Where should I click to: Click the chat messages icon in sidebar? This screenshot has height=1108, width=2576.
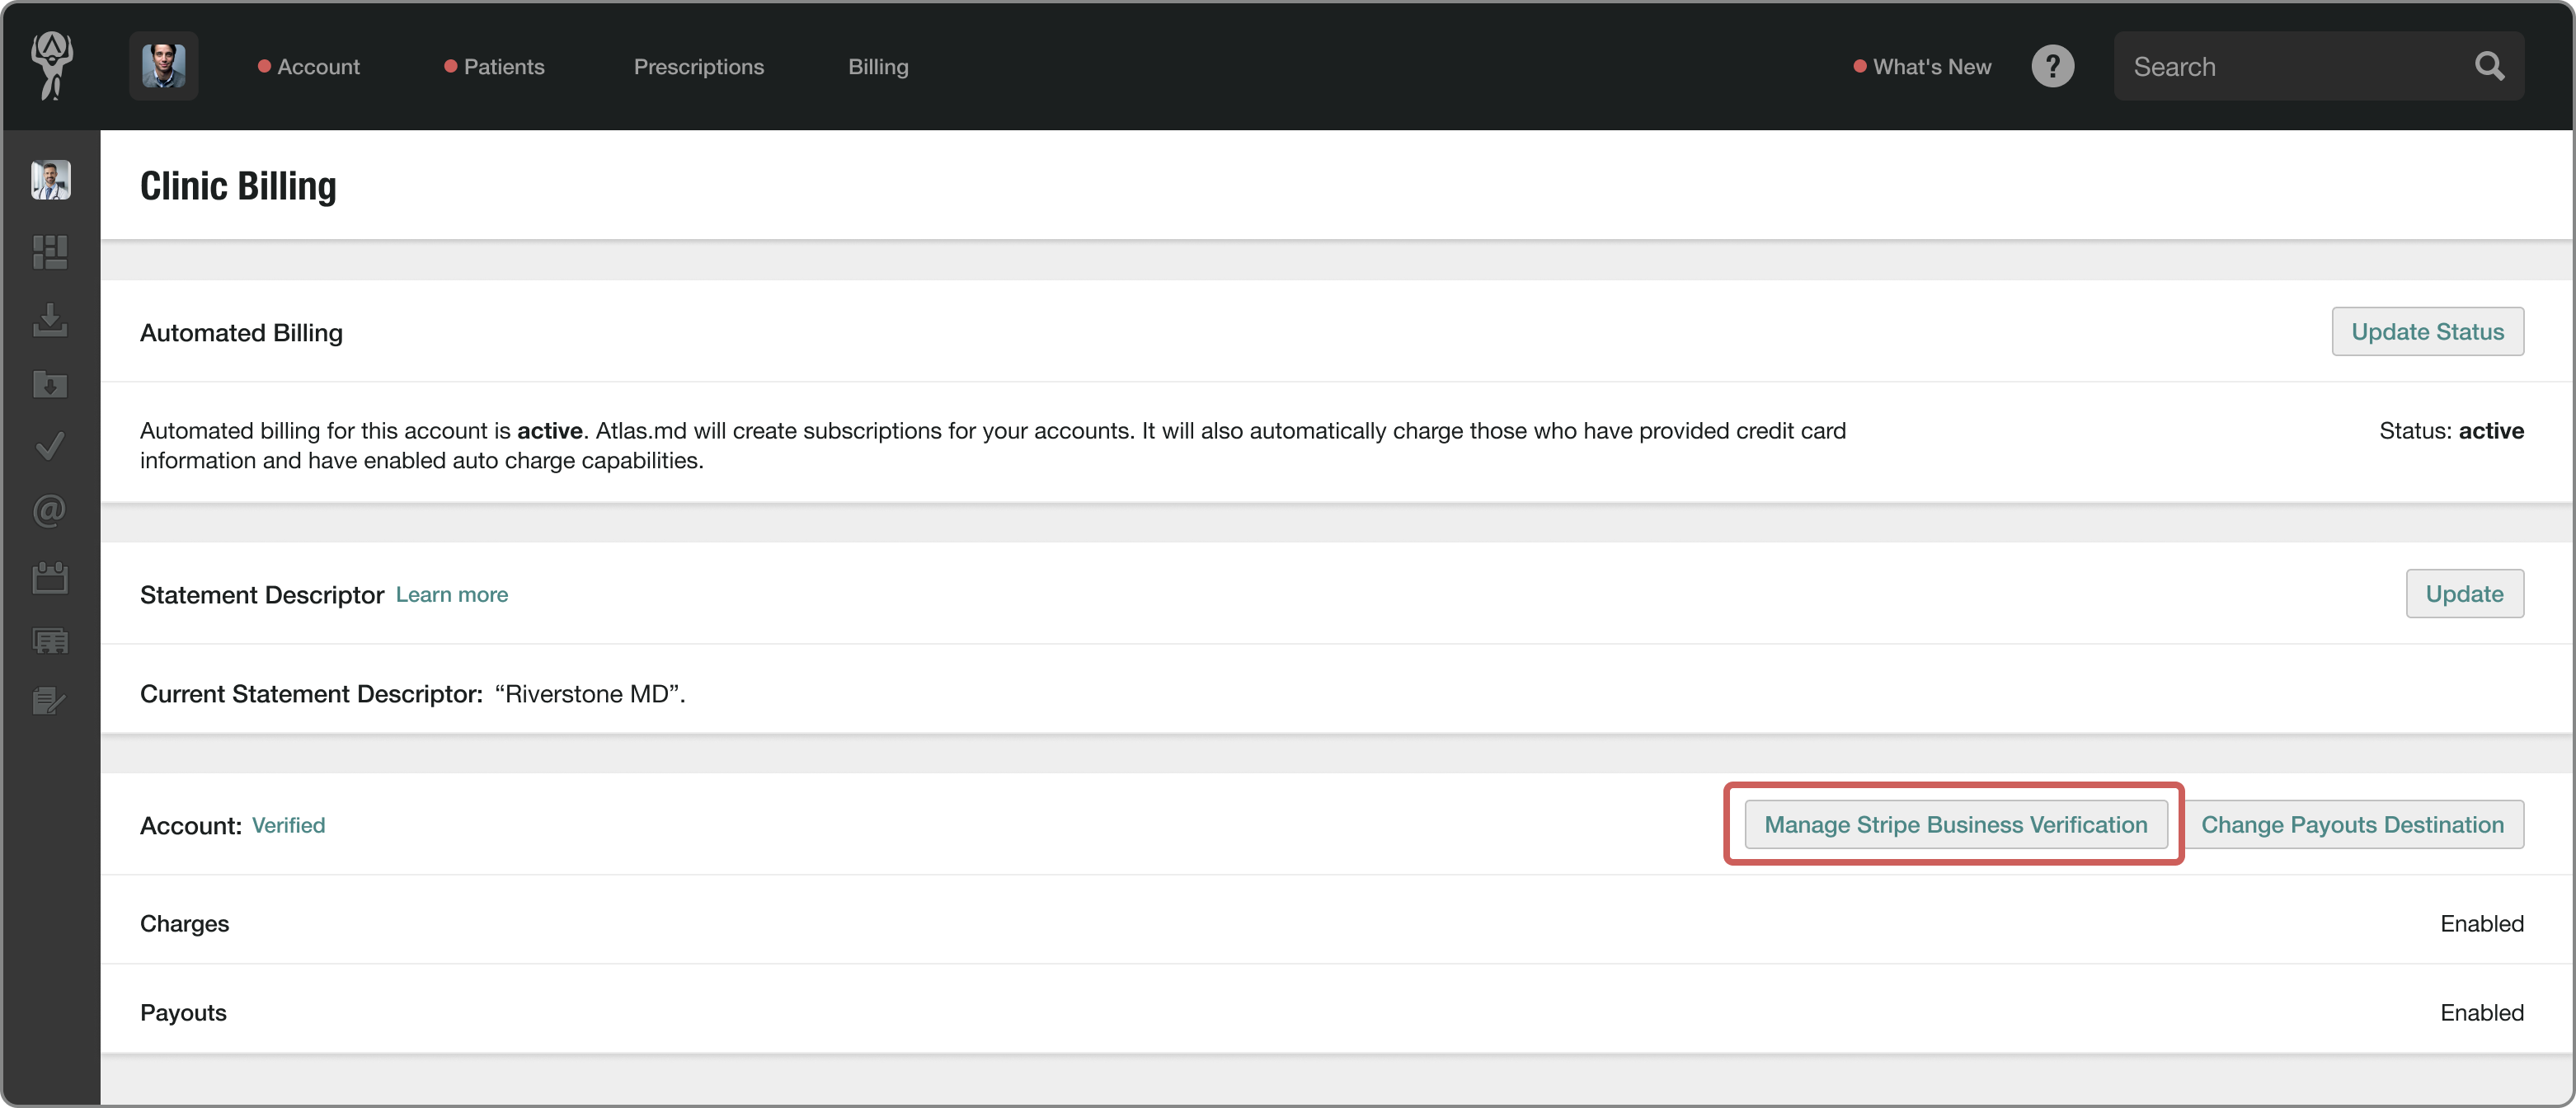(x=50, y=641)
